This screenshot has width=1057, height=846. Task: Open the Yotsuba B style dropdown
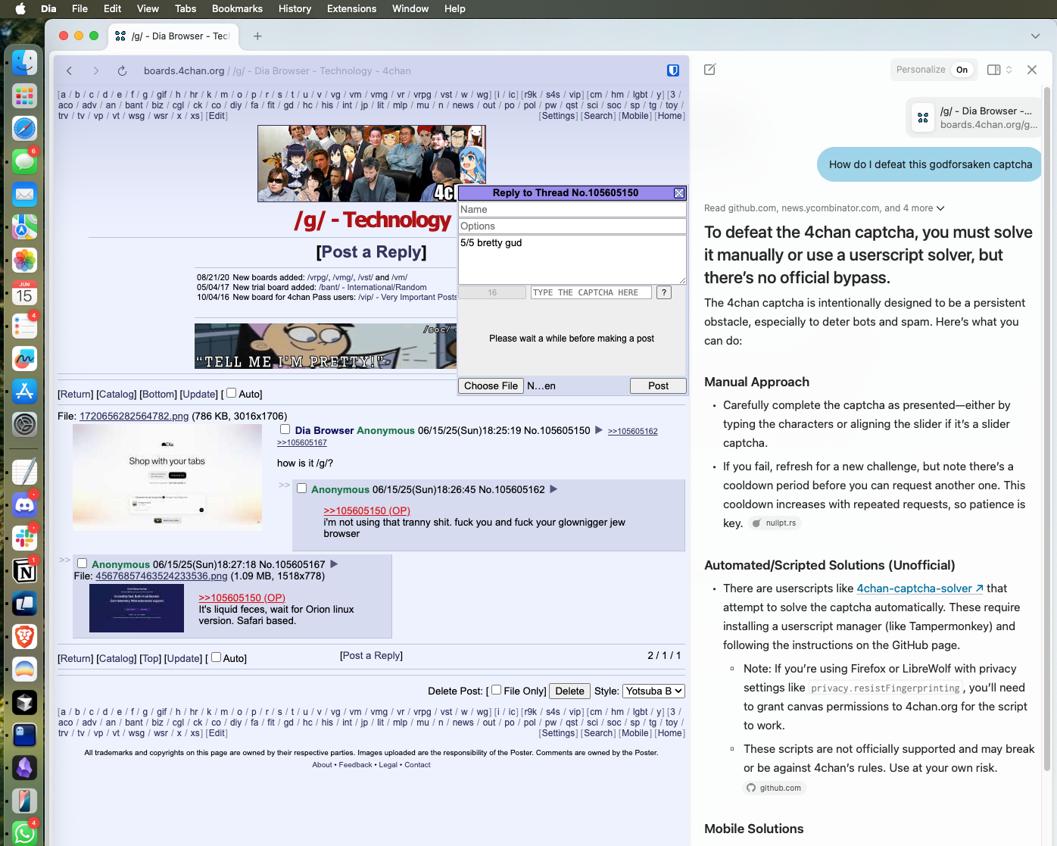coord(653,691)
